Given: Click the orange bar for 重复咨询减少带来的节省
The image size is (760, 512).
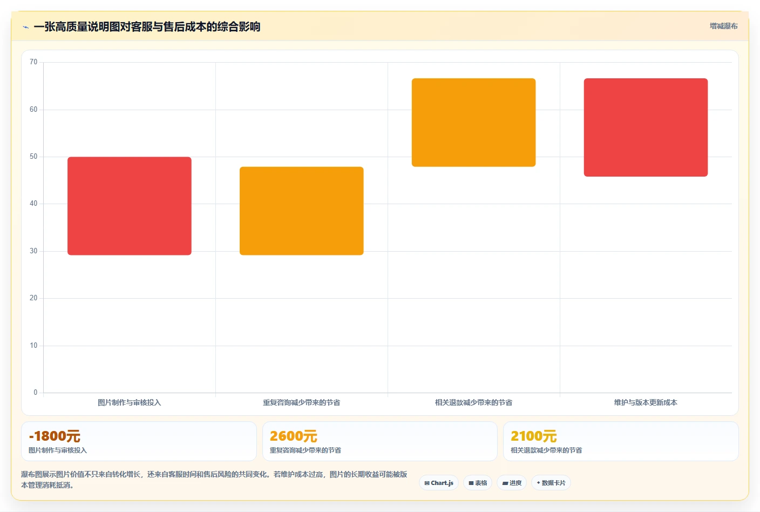Looking at the screenshot, I should coord(302,211).
